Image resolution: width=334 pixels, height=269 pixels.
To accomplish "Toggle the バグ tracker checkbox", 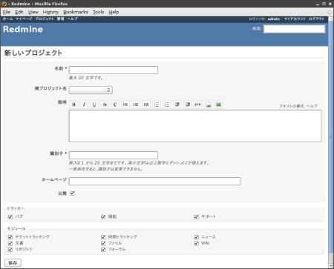I will (x=10, y=217).
